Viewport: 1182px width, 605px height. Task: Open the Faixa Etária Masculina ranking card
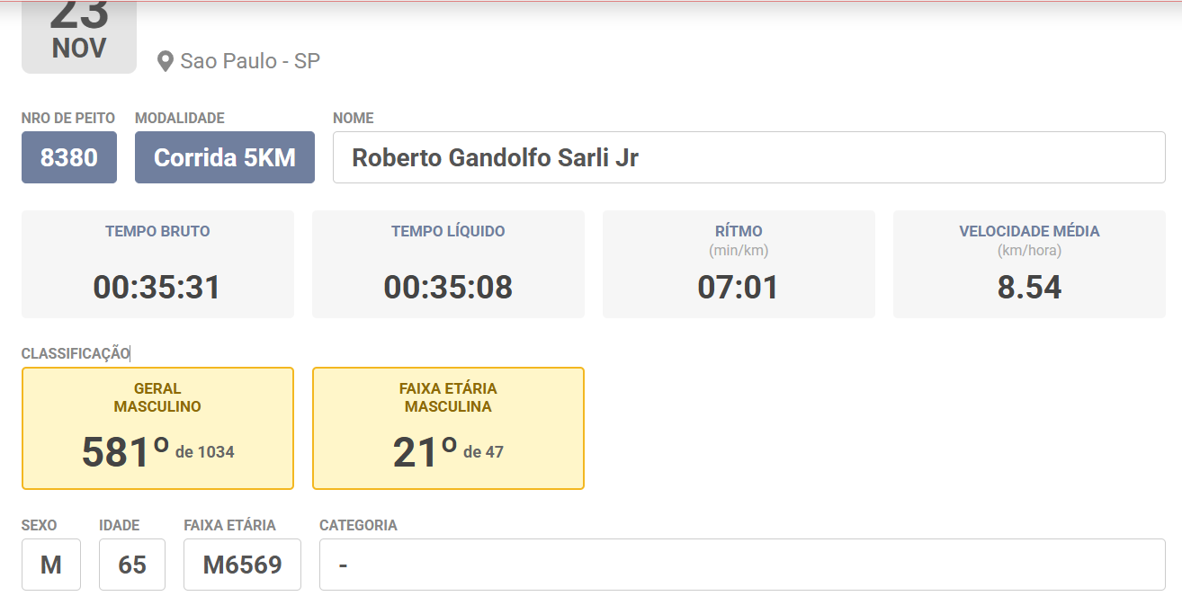coord(448,428)
